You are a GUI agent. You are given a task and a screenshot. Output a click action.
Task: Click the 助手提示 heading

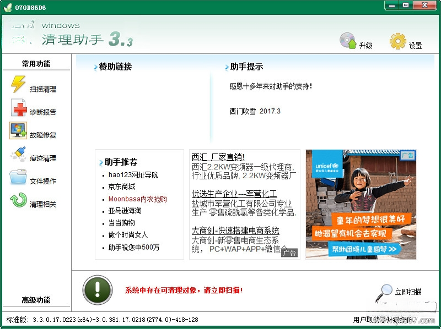coord(246,67)
